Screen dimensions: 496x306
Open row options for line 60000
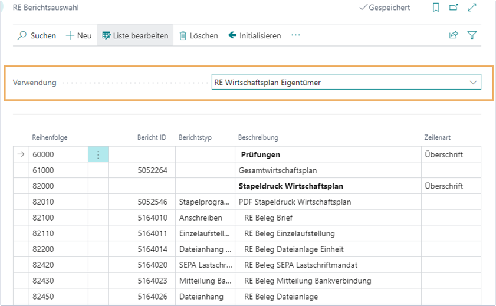tap(98, 154)
